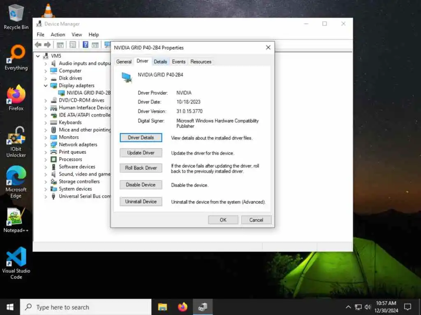Select Storage controllers in the tree
This screenshot has height=315, width=421.
click(x=79, y=181)
